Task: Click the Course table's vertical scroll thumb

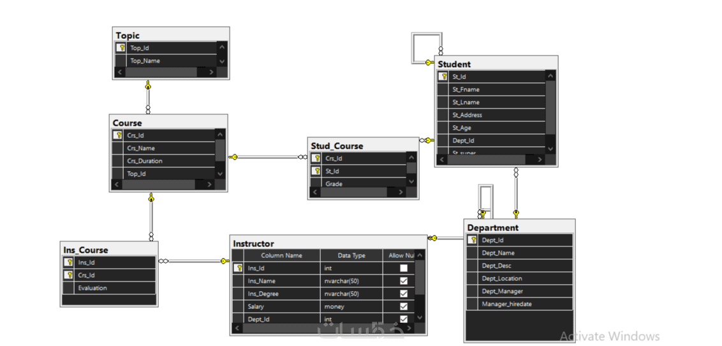Action: click(x=219, y=150)
